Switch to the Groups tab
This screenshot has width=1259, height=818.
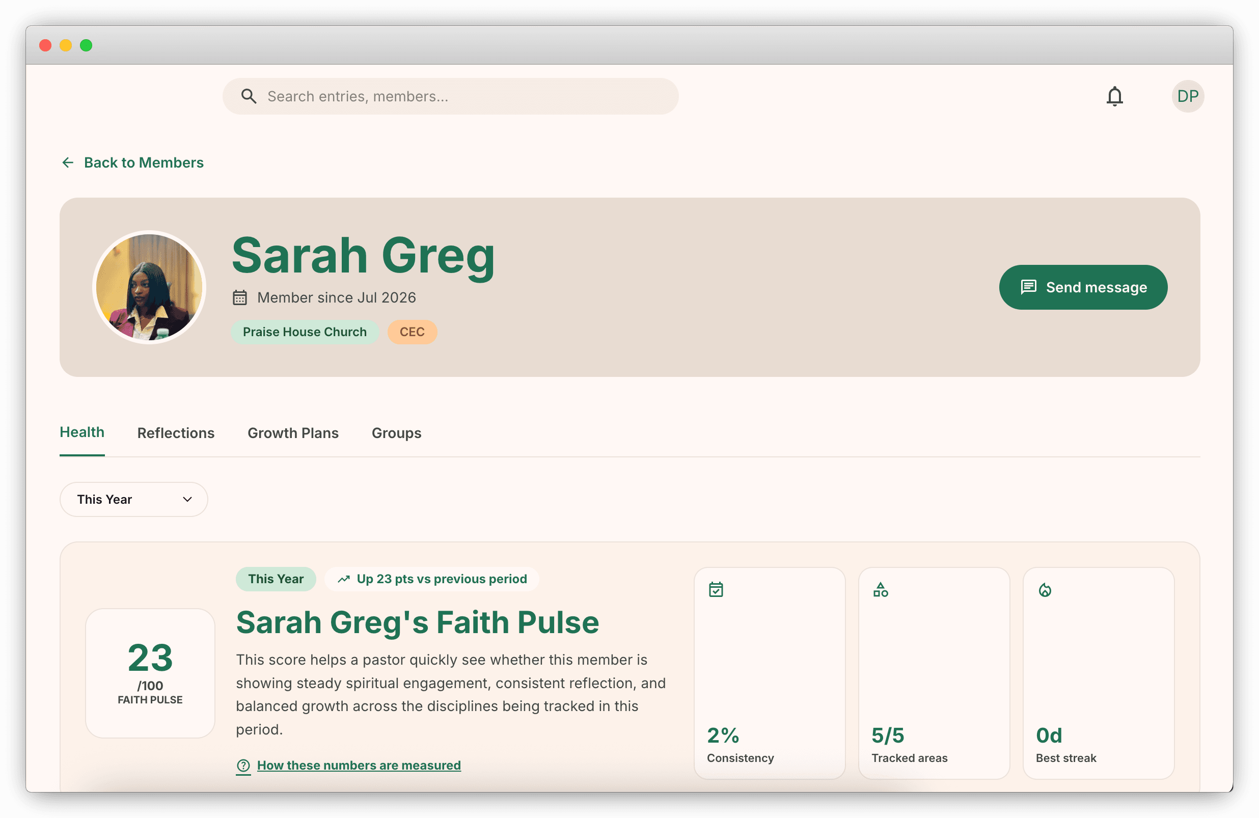[x=396, y=433]
